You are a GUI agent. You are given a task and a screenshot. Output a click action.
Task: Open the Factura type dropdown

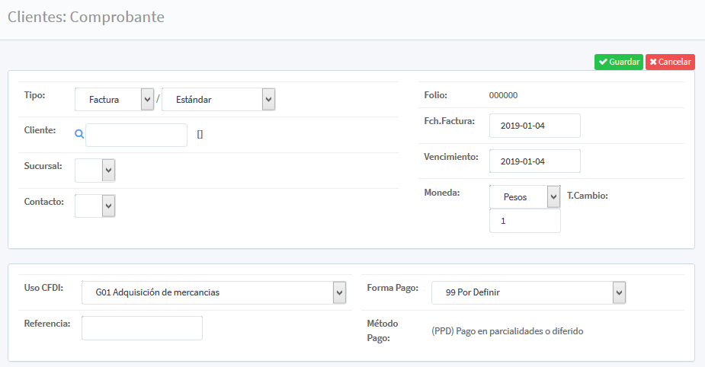(x=114, y=99)
